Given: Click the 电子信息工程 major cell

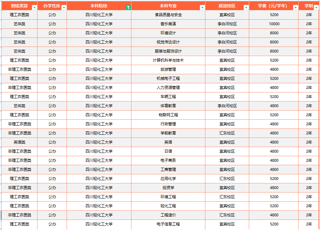Looking at the screenshot, I should click(168, 224).
